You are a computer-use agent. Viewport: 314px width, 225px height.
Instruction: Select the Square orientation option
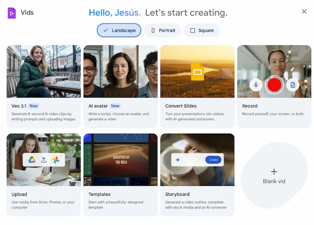(201, 30)
